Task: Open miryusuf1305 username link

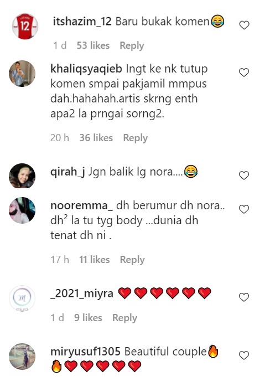Action: (x=85, y=352)
